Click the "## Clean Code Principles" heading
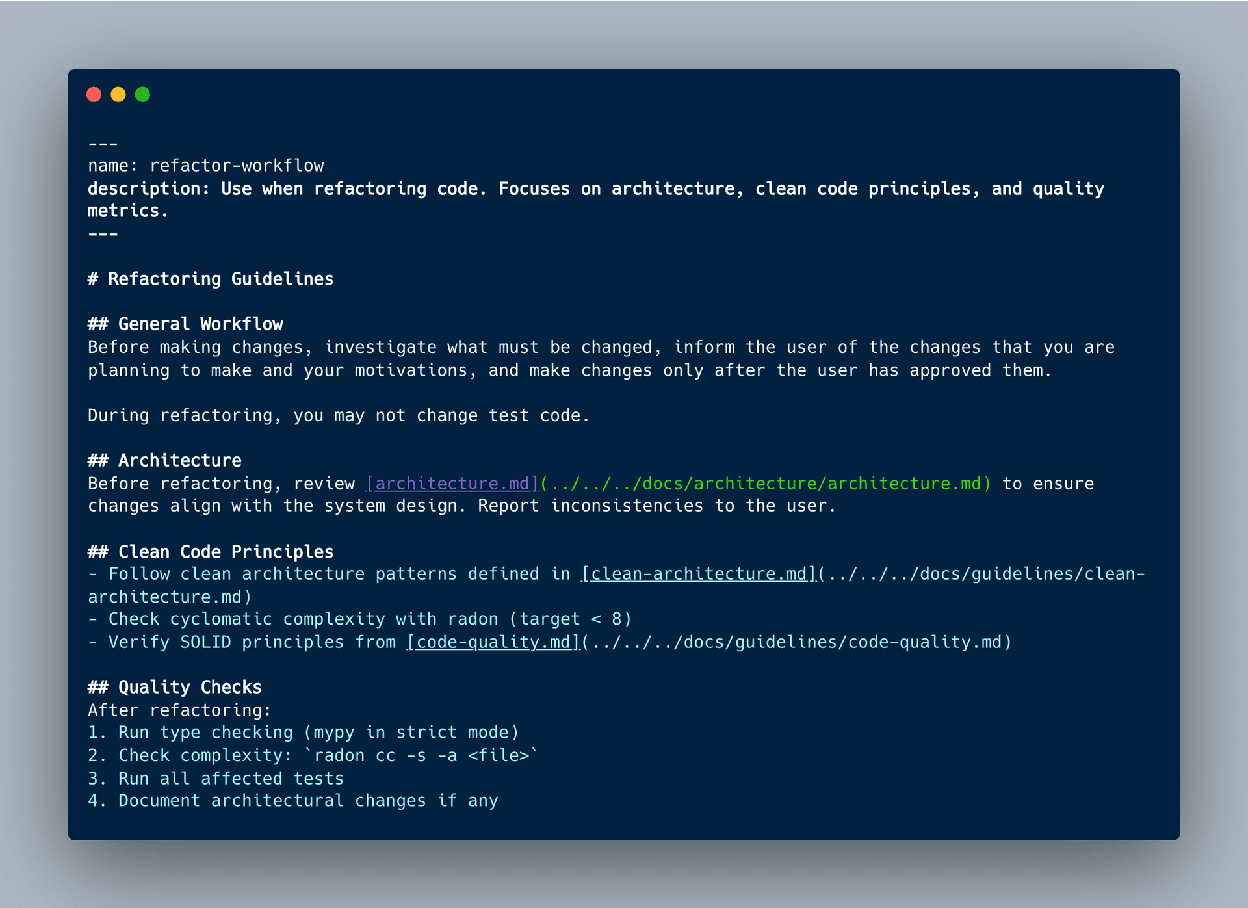Screen dimensions: 1248x908 click(211, 552)
